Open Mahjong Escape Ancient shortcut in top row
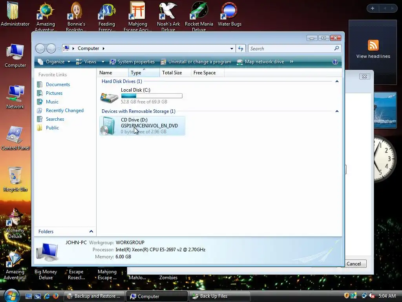Screen dimensions: 402x302 138,16
